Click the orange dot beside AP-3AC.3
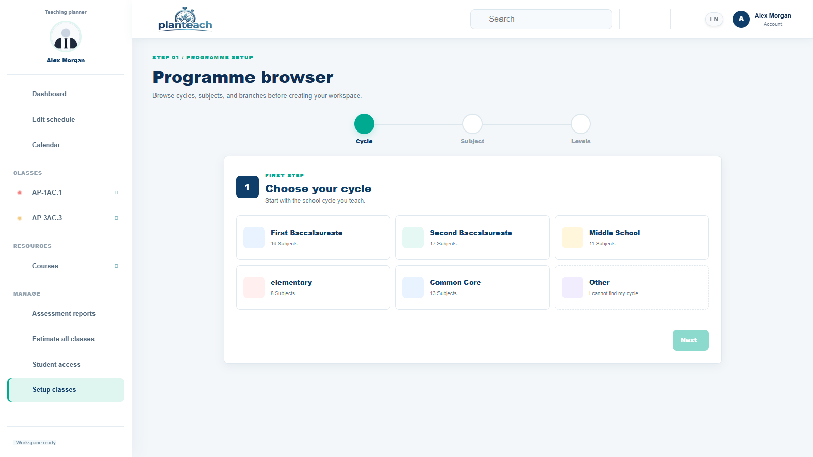The height and width of the screenshot is (457, 813). point(20,218)
